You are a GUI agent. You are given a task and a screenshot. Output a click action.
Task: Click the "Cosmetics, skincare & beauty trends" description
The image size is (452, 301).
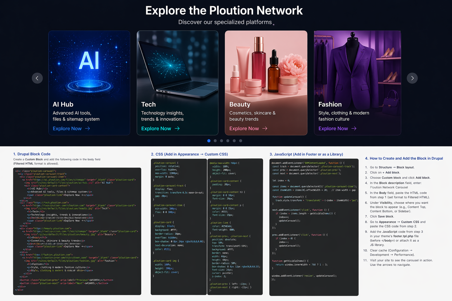(x=252, y=116)
